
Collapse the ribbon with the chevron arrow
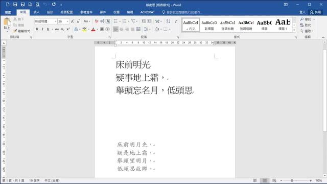[323, 37]
